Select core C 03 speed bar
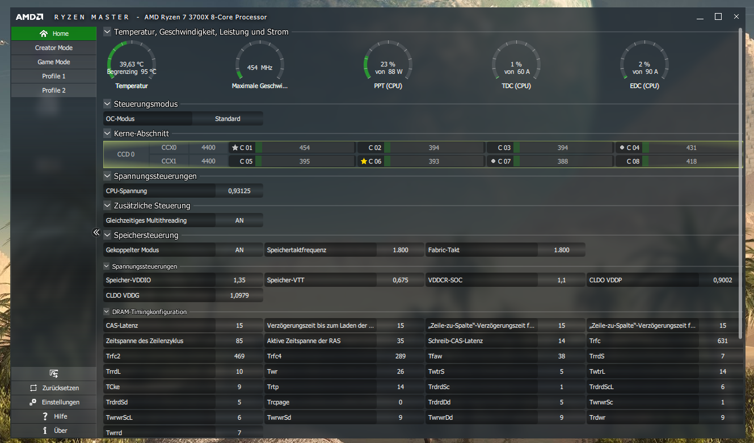This screenshot has width=754, height=443. coord(563,148)
